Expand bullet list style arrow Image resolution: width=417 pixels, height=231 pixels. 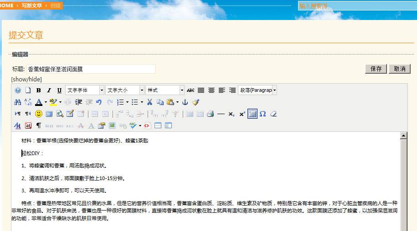[x=142, y=102]
